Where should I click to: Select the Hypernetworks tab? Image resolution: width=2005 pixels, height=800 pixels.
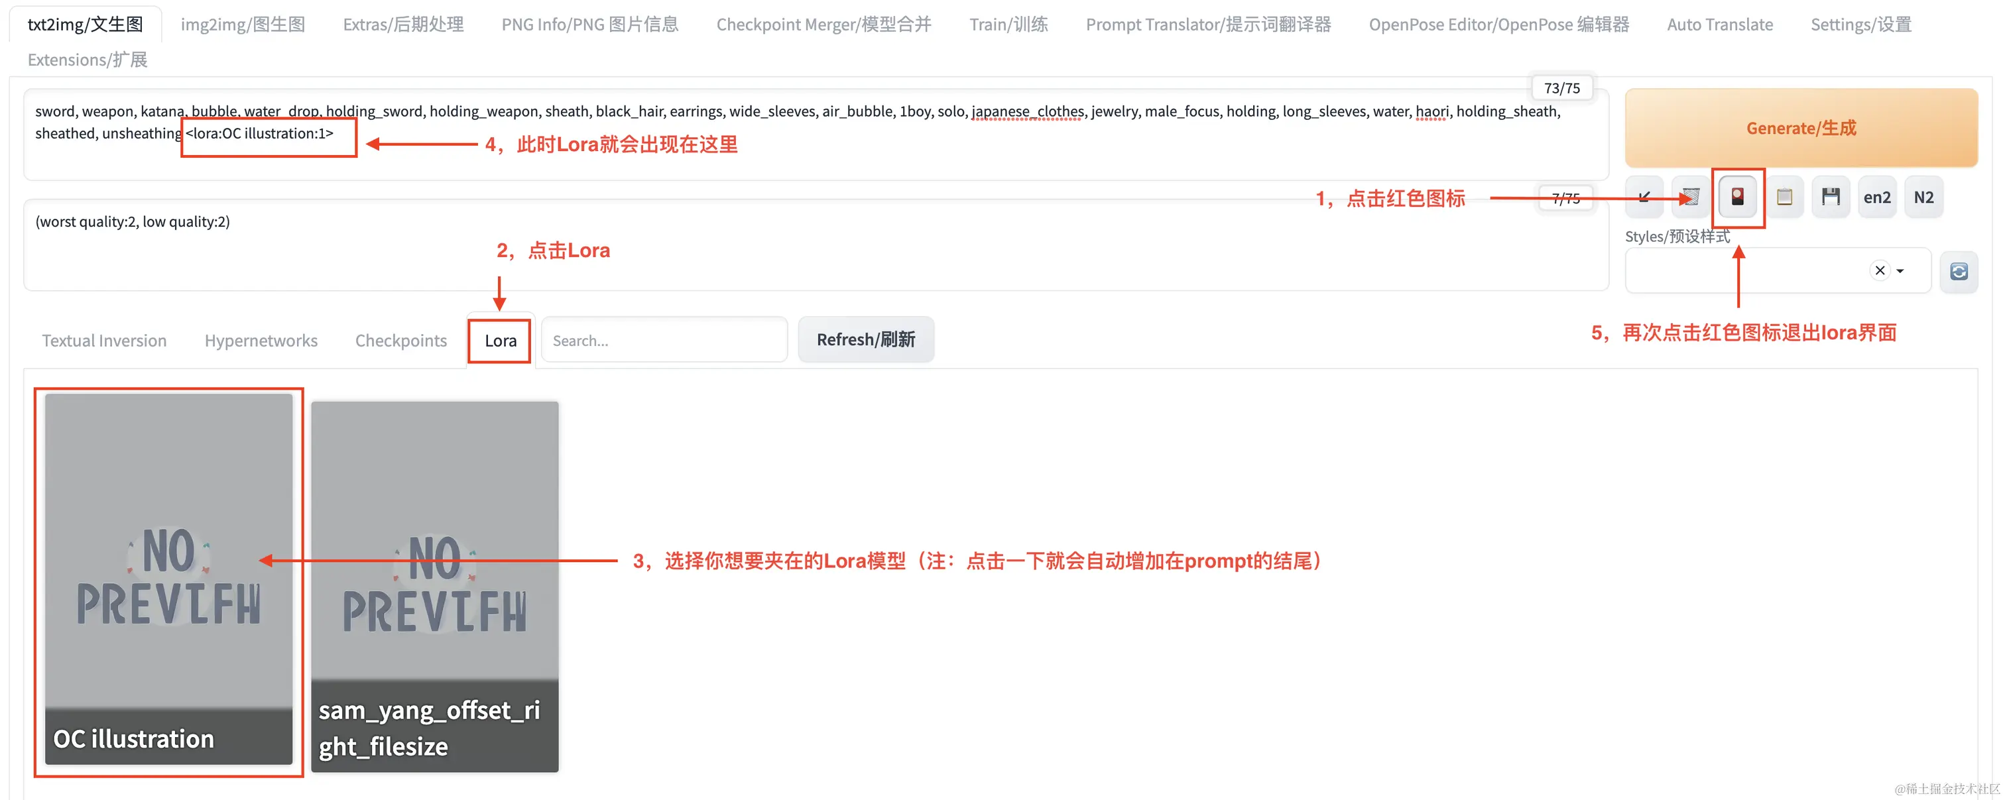[x=261, y=341]
